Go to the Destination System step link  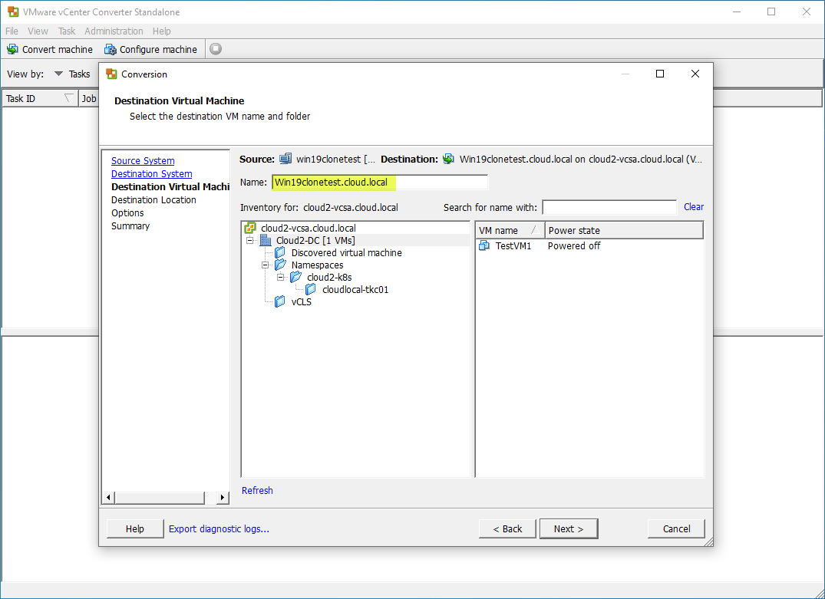[151, 174]
